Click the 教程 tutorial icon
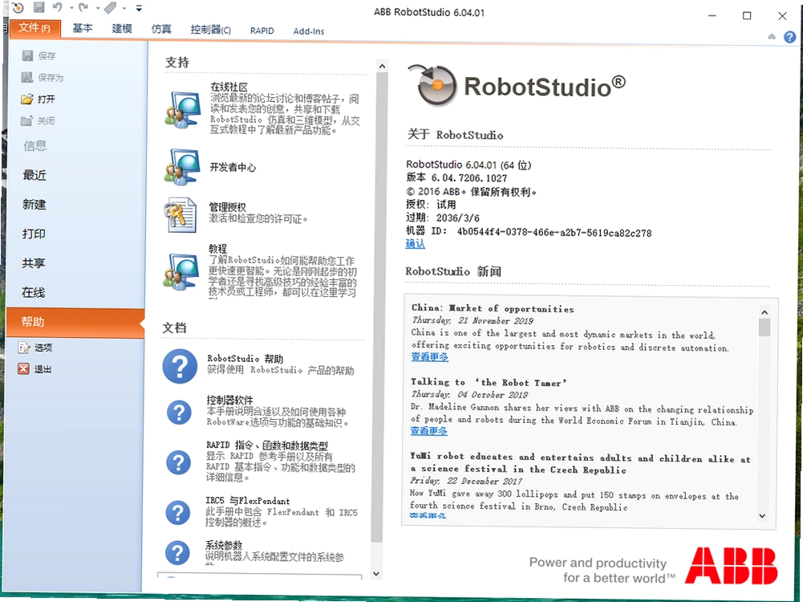This screenshot has height=602, width=803. click(181, 271)
